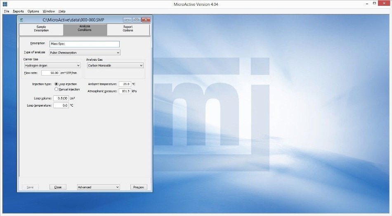Select the Manual injection radio button
The image size is (392, 216).
click(56, 89)
